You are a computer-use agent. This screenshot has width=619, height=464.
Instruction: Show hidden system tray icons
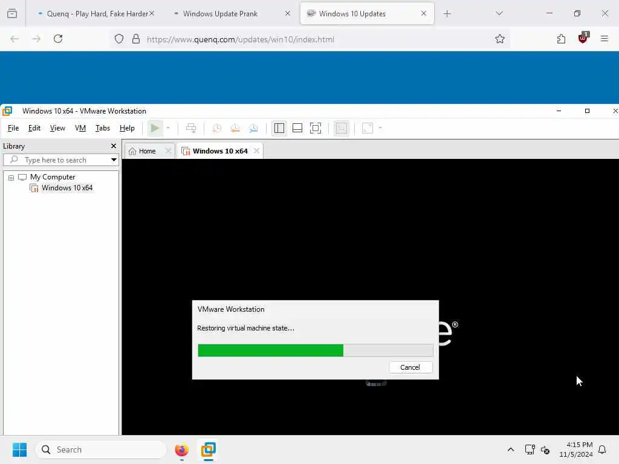click(x=510, y=449)
